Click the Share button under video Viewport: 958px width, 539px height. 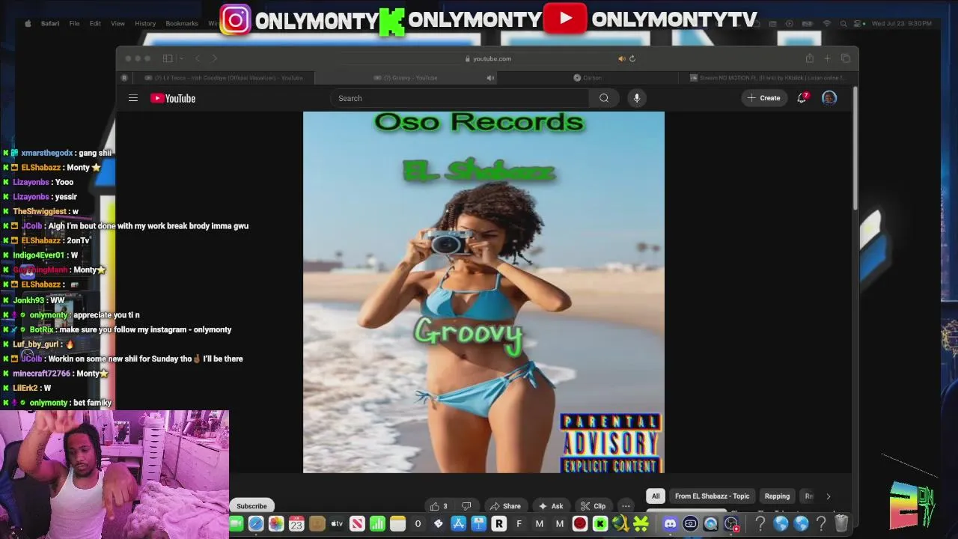(505, 506)
